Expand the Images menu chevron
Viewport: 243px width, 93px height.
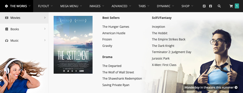pos(103,6)
